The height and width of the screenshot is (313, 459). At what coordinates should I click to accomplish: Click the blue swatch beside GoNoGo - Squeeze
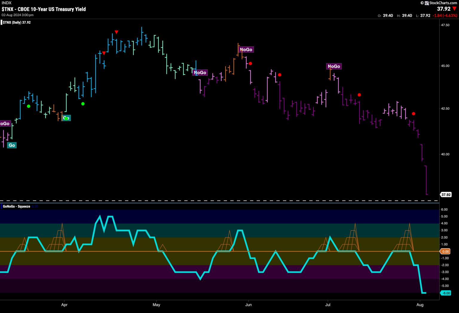[2, 206]
